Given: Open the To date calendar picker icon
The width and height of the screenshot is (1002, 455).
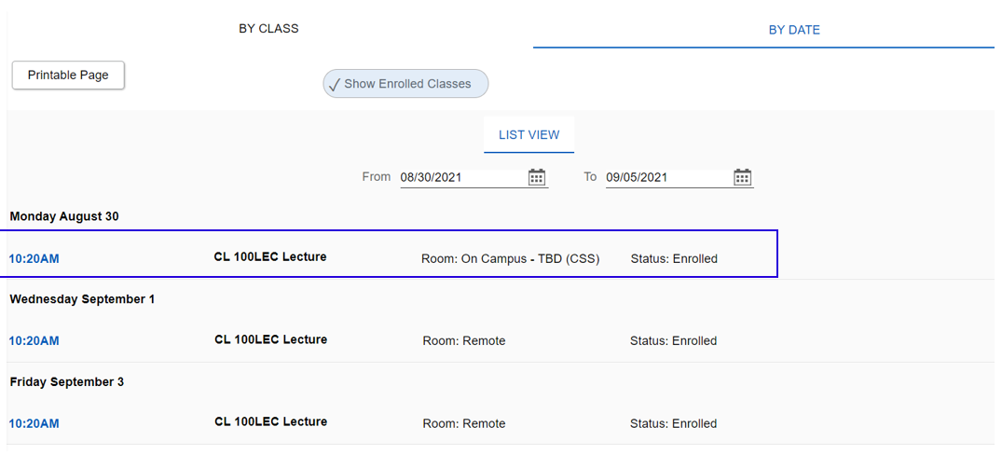Looking at the screenshot, I should [x=742, y=177].
